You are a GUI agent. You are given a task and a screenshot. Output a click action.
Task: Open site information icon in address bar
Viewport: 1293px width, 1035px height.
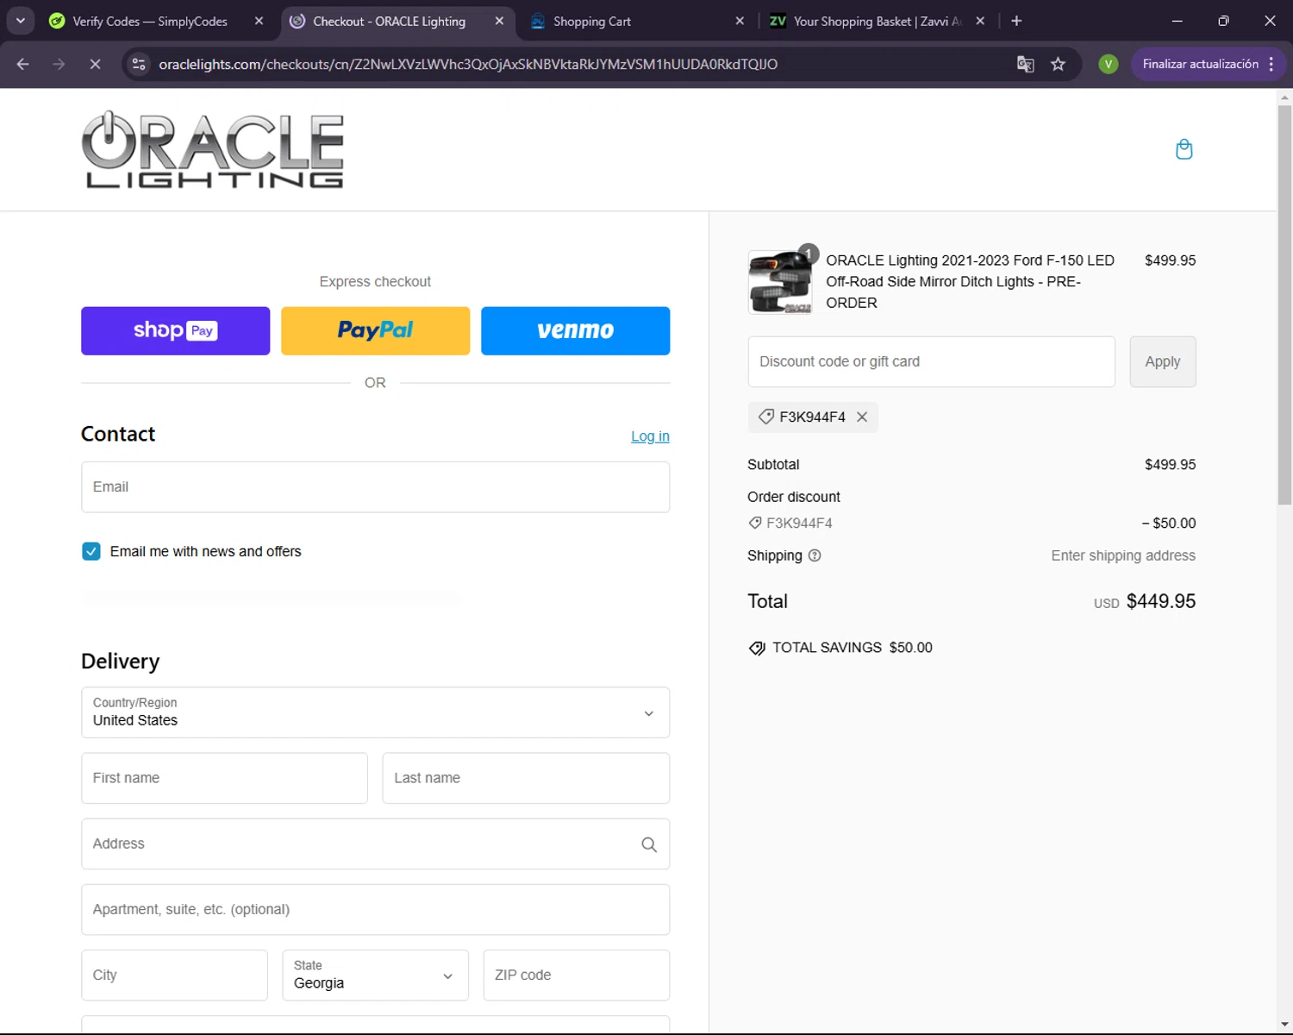(139, 64)
